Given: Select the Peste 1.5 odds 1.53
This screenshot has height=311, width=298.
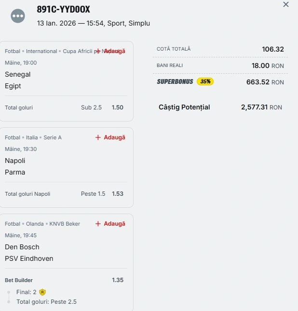Looking at the screenshot, I should pos(118,194).
